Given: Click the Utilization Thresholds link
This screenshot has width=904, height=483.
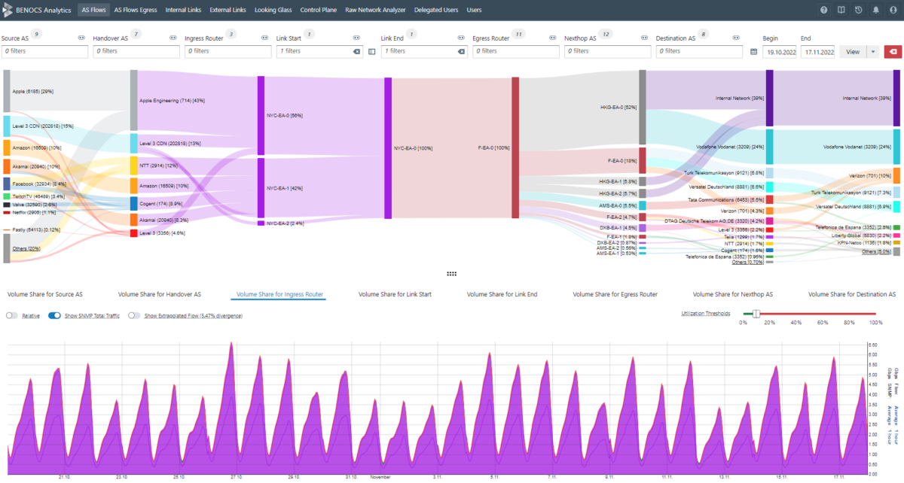Looking at the screenshot, I should 706,312.
